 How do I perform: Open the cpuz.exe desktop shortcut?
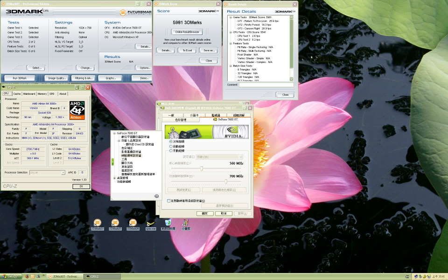(151, 224)
